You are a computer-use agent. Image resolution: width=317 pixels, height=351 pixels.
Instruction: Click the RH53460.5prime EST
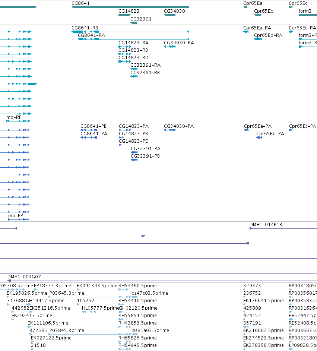123,290
